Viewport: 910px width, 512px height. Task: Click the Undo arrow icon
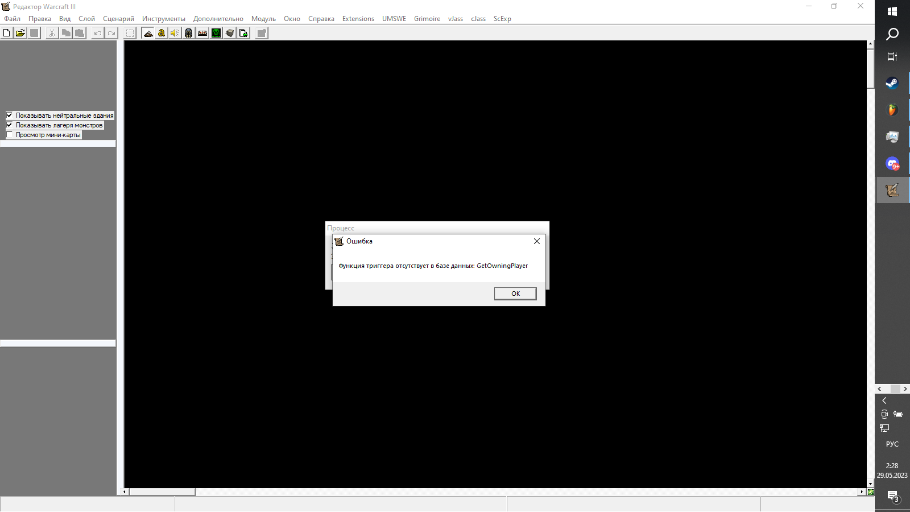98,33
